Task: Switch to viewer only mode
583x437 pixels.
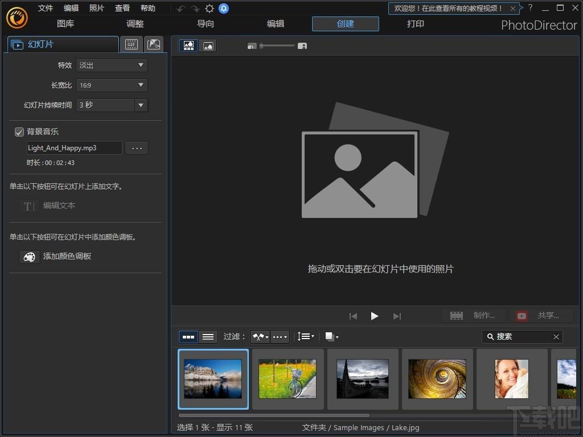Action: pyautogui.click(x=208, y=46)
